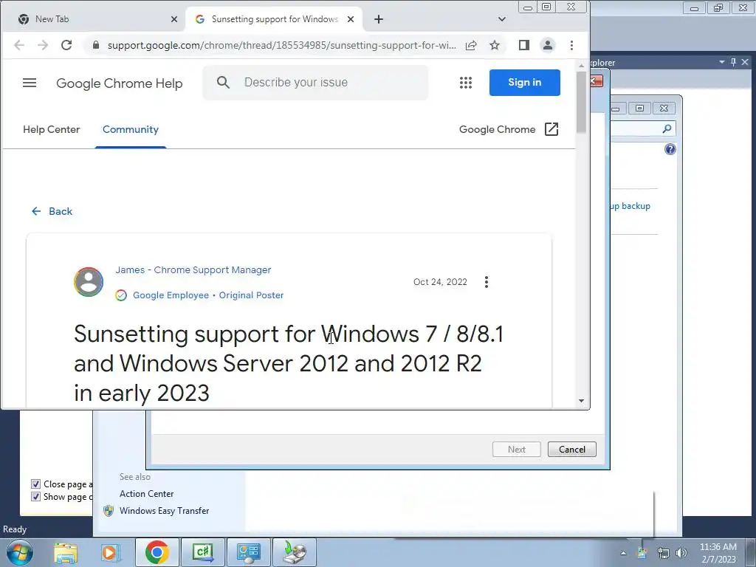The image size is (756, 567).
Task: Share this page icon in address bar
Action: (471, 45)
